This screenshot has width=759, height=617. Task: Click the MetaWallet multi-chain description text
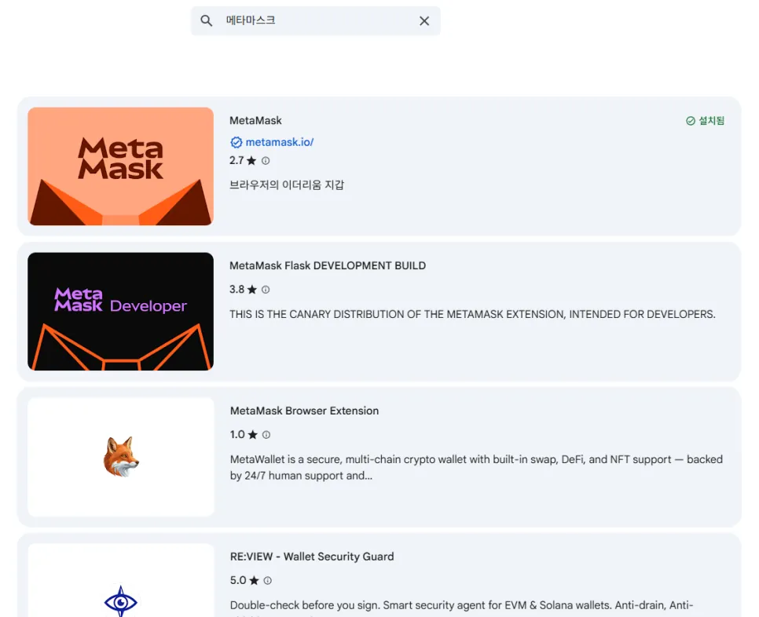(x=476, y=468)
